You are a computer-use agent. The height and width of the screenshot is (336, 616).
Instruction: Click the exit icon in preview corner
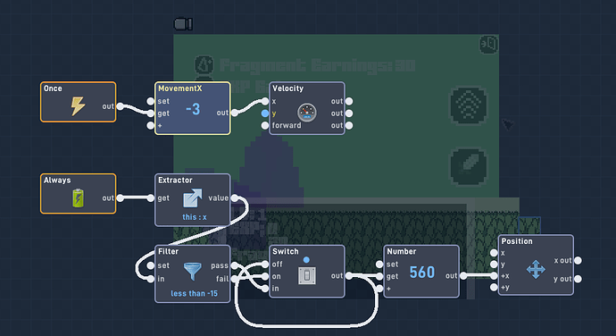click(x=489, y=44)
